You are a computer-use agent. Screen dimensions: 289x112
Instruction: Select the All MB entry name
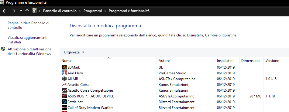(73, 79)
